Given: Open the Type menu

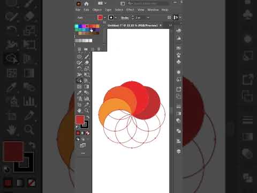Looking at the screenshot, I should (108, 10).
